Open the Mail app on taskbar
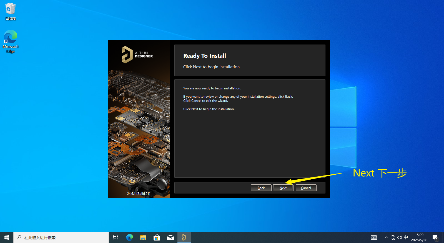 pyautogui.click(x=170, y=237)
